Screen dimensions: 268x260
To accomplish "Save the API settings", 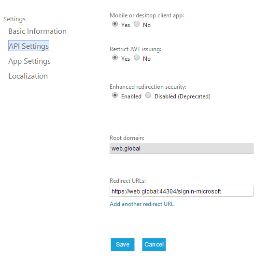I will pyautogui.click(x=123, y=245).
